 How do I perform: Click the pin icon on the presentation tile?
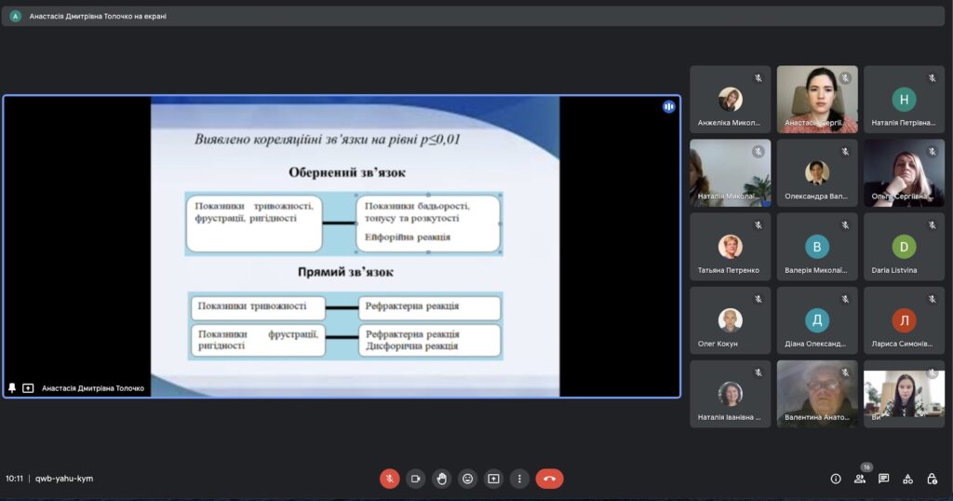12,388
